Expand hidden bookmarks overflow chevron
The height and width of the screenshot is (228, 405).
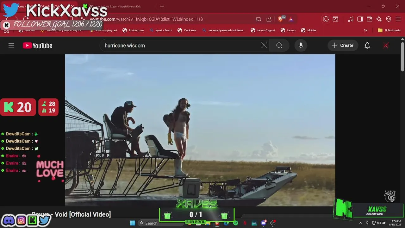365,30
